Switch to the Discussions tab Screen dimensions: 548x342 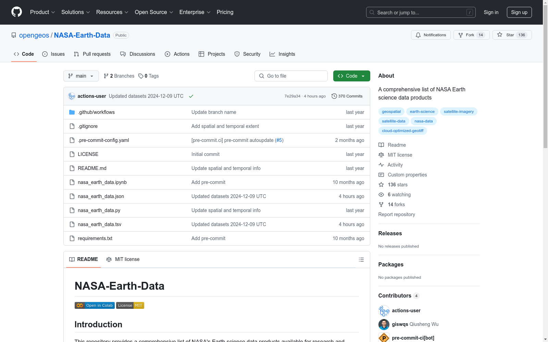[138, 54]
